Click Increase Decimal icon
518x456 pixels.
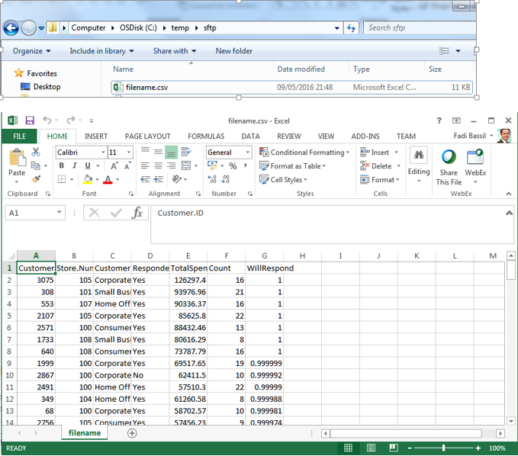click(x=212, y=179)
